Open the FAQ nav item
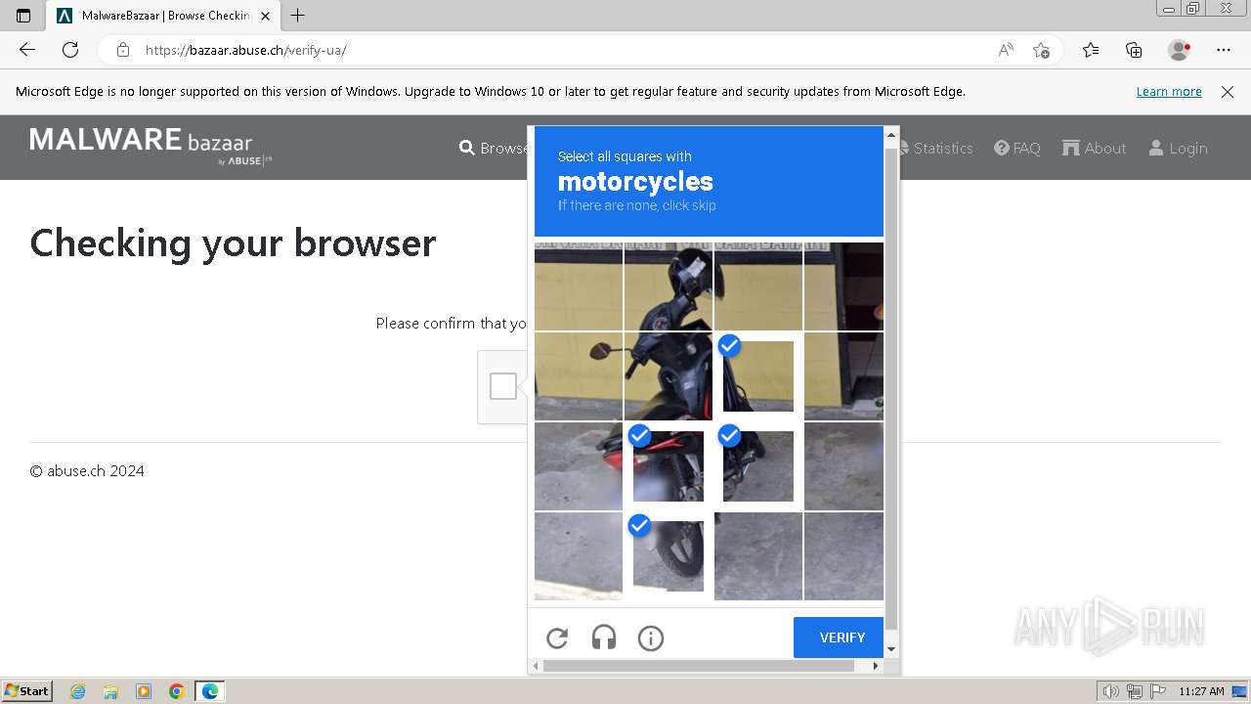 tap(1017, 148)
